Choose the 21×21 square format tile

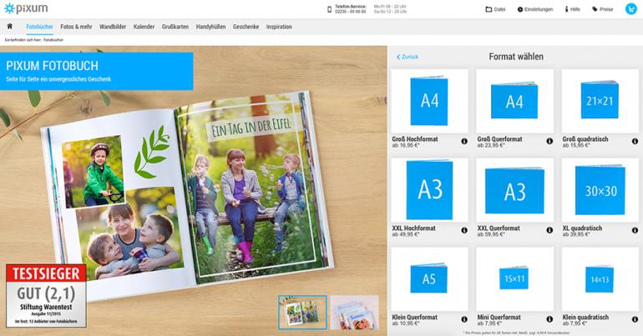(600, 101)
